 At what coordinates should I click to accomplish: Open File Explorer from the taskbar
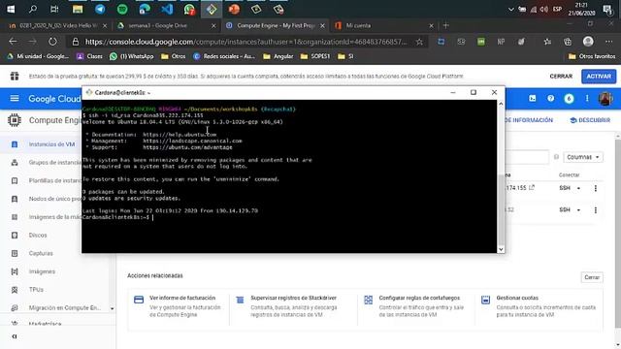(x=78, y=9)
